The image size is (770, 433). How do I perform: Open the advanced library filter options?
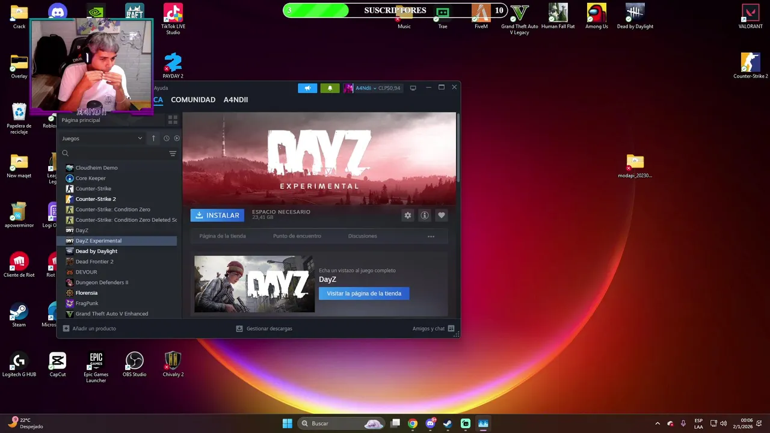pyautogui.click(x=173, y=153)
